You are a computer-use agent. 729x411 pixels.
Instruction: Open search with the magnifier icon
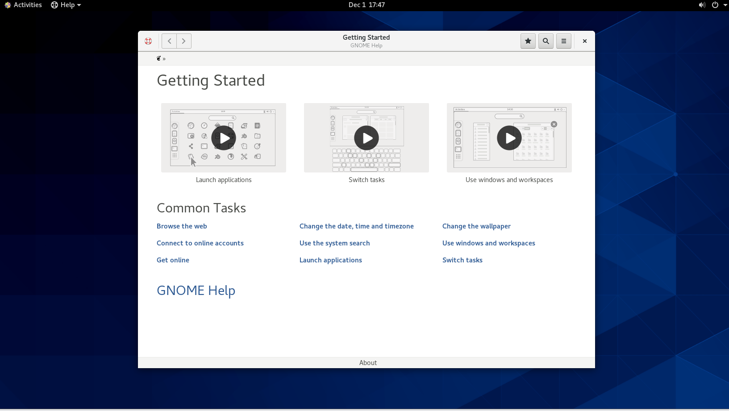pyautogui.click(x=546, y=41)
